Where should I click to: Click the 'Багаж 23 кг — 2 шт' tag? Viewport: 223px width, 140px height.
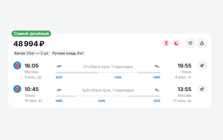(31, 53)
